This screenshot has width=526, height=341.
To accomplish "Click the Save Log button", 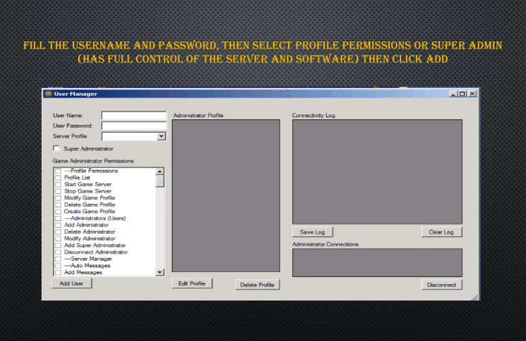I will (x=312, y=232).
